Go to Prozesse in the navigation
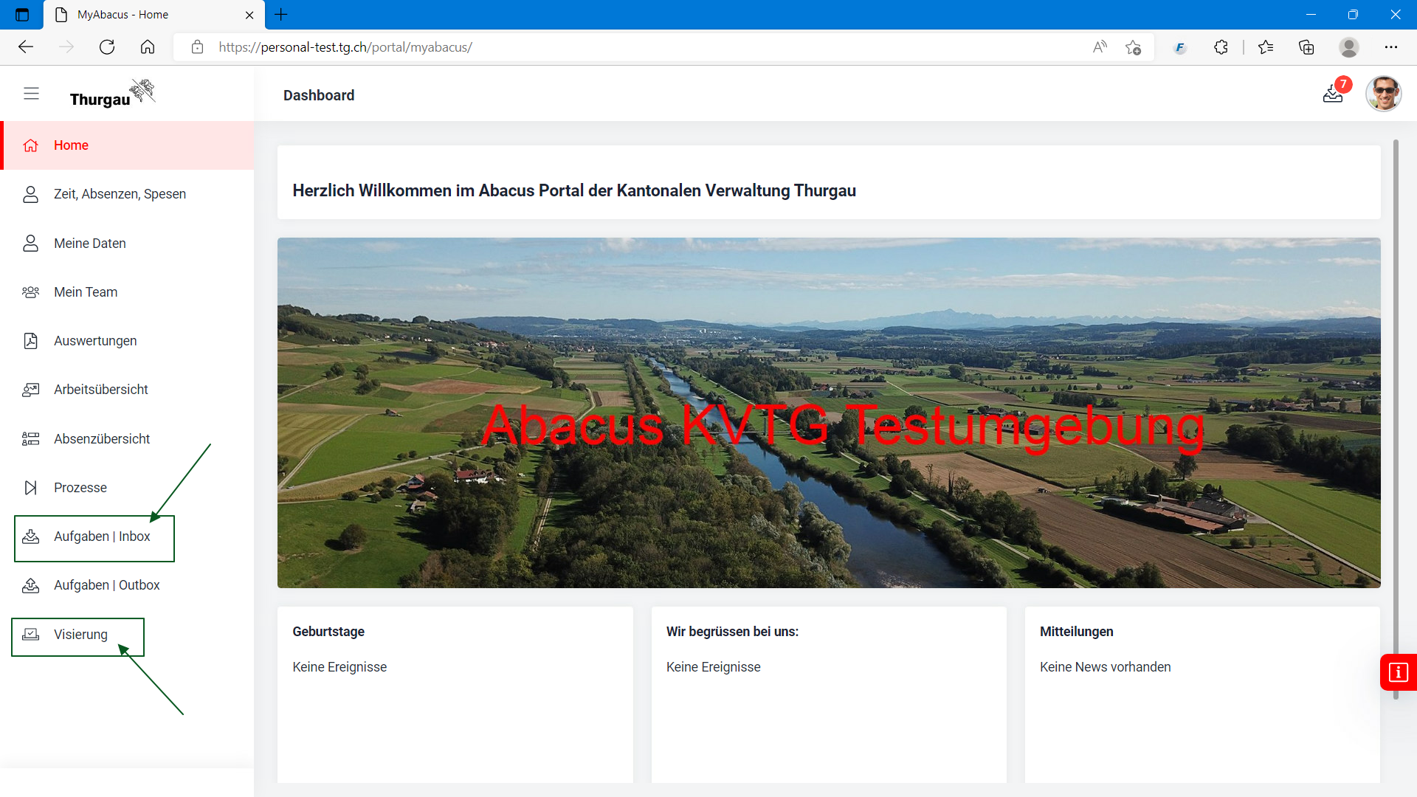1417x797 pixels. coord(80,488)
